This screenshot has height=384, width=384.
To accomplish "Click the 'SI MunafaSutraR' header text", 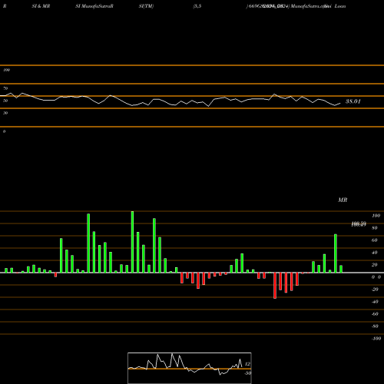I will point(94,6).
